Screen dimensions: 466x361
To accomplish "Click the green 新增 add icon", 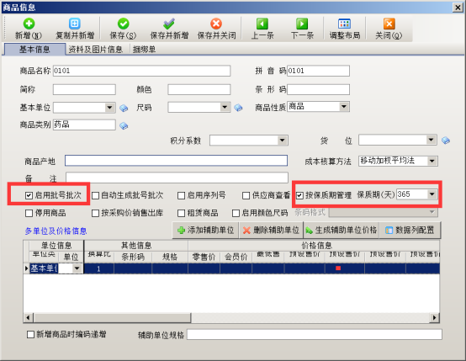I will click(29, 24).
